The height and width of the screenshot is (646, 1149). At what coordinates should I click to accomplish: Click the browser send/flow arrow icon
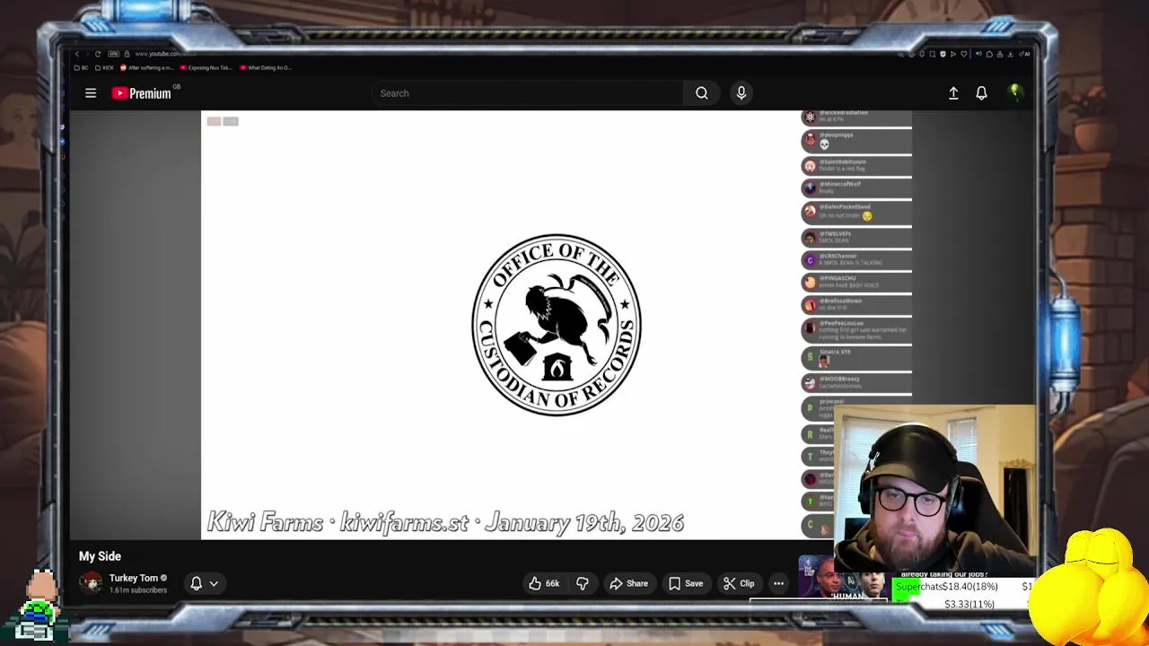(953, 54)
